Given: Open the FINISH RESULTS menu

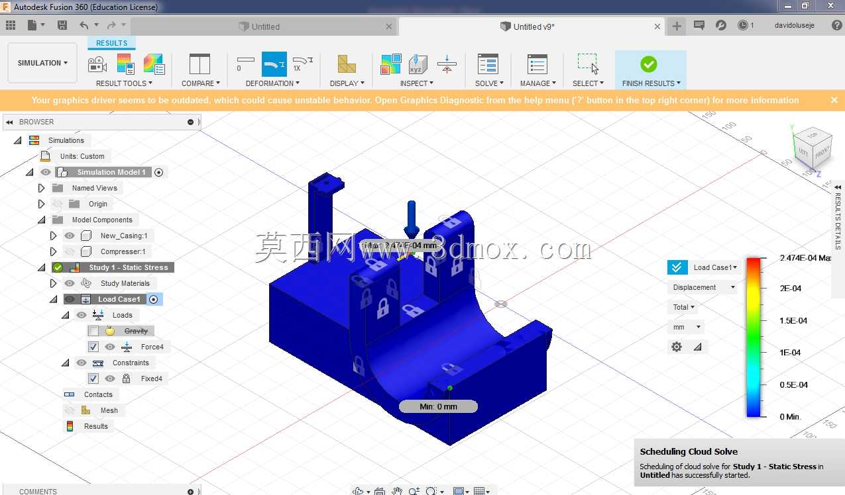Looking at the screenshot, I should pos(651,83).
